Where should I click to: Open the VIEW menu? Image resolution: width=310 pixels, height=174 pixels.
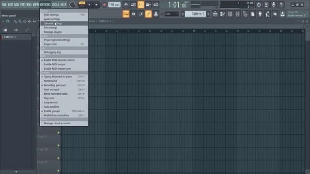click(x=36, y=4)
